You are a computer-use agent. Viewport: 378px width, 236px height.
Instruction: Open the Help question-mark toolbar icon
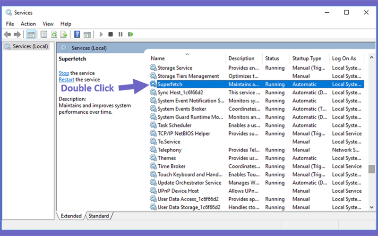[x=77, y=34]
